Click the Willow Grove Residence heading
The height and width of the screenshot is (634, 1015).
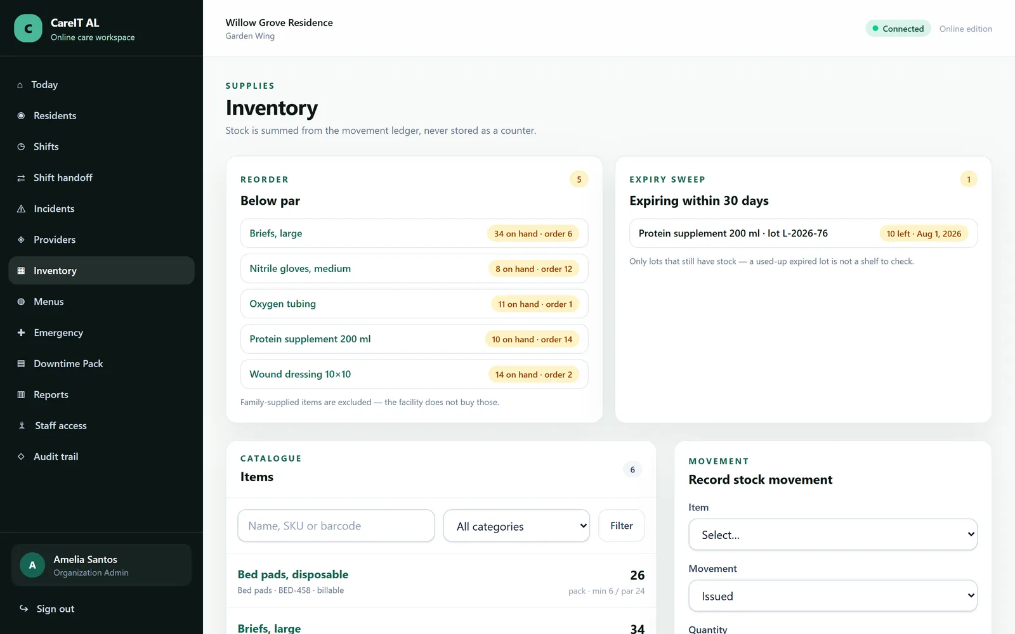pyautogui.click(x=279, y=22)
